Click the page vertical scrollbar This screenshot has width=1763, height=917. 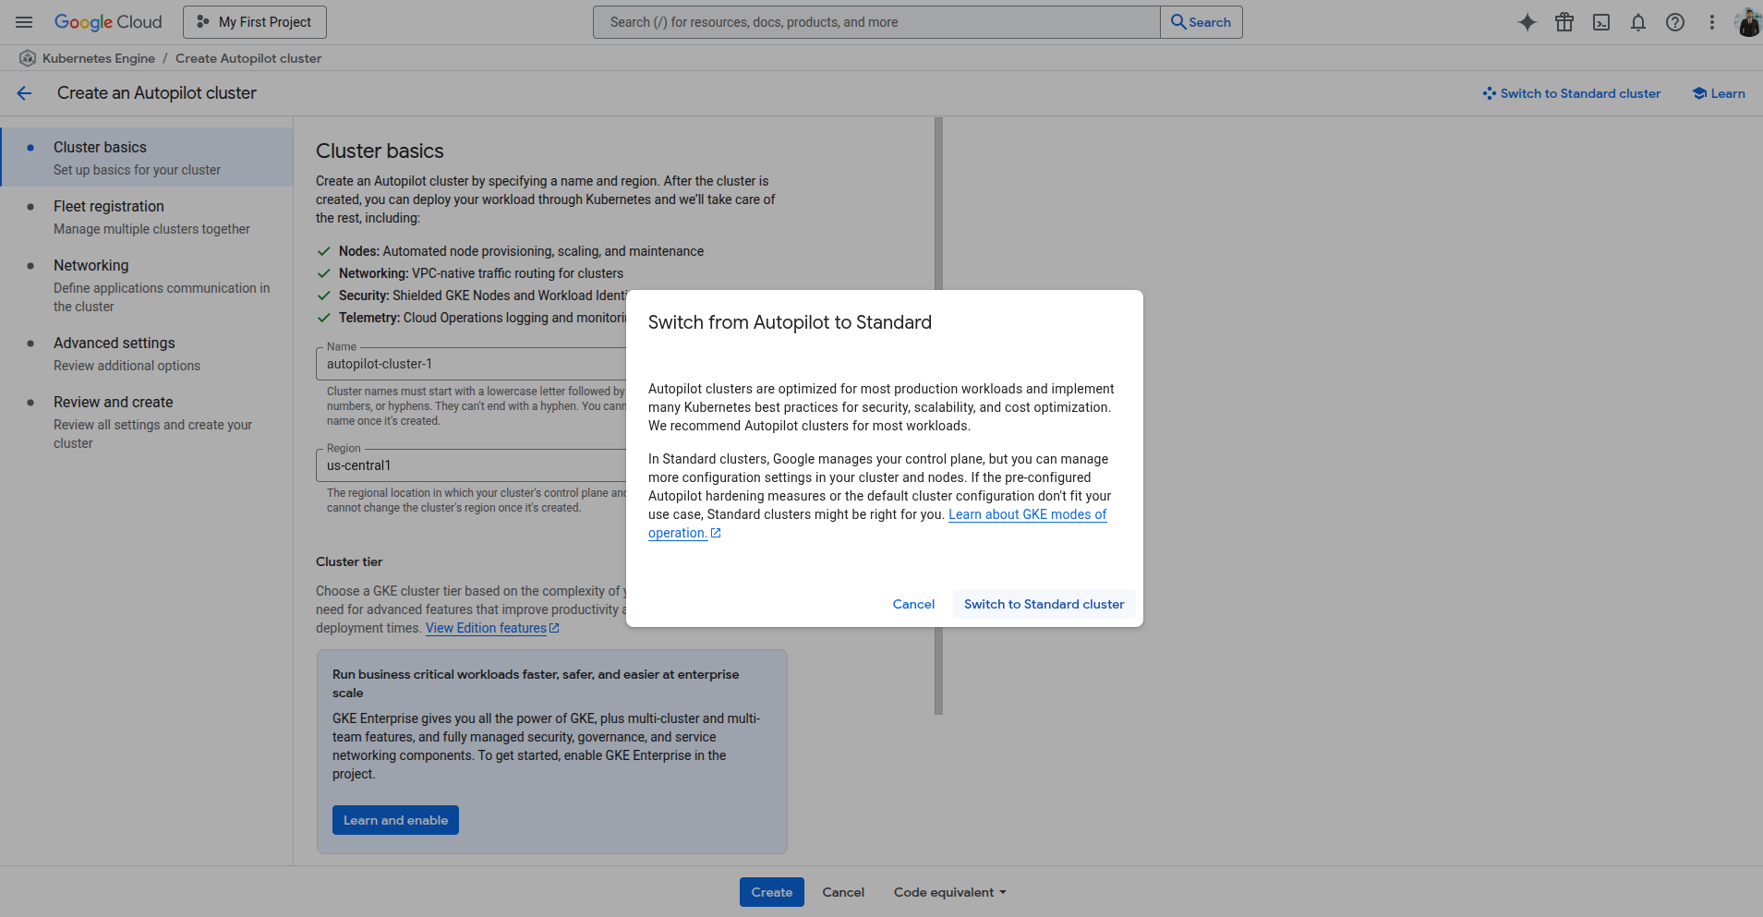938,416
